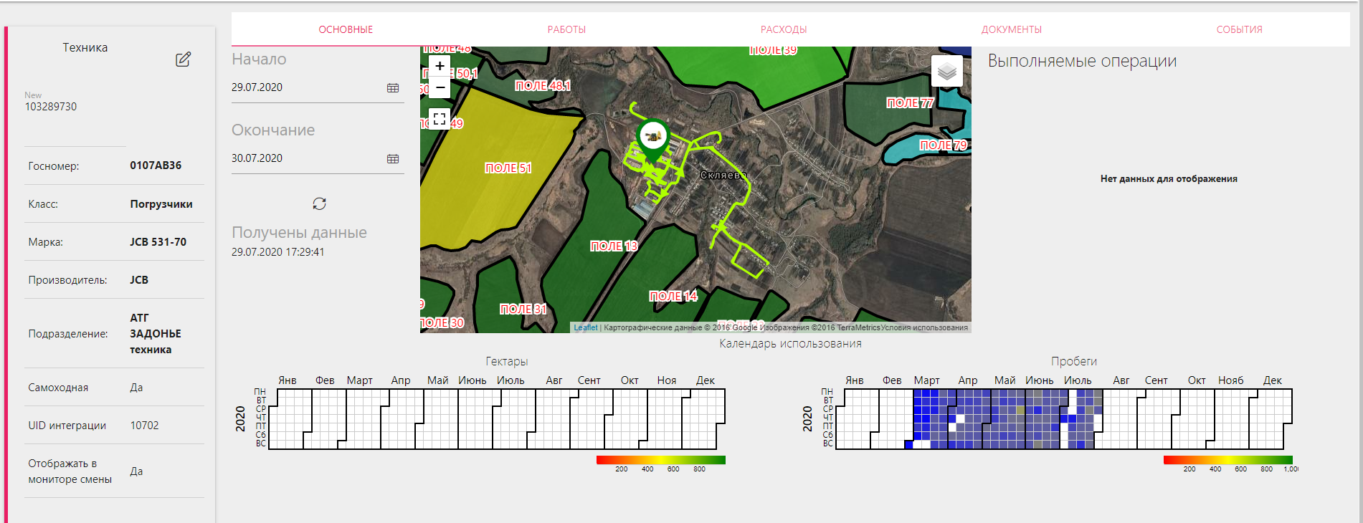Click the refresh data icon
The width and height of the screenshot is (1363, 523).
click(x=319, y=204)
